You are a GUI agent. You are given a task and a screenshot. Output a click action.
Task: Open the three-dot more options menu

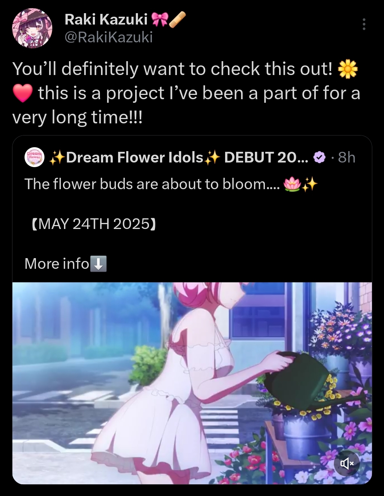click(364, 24)
